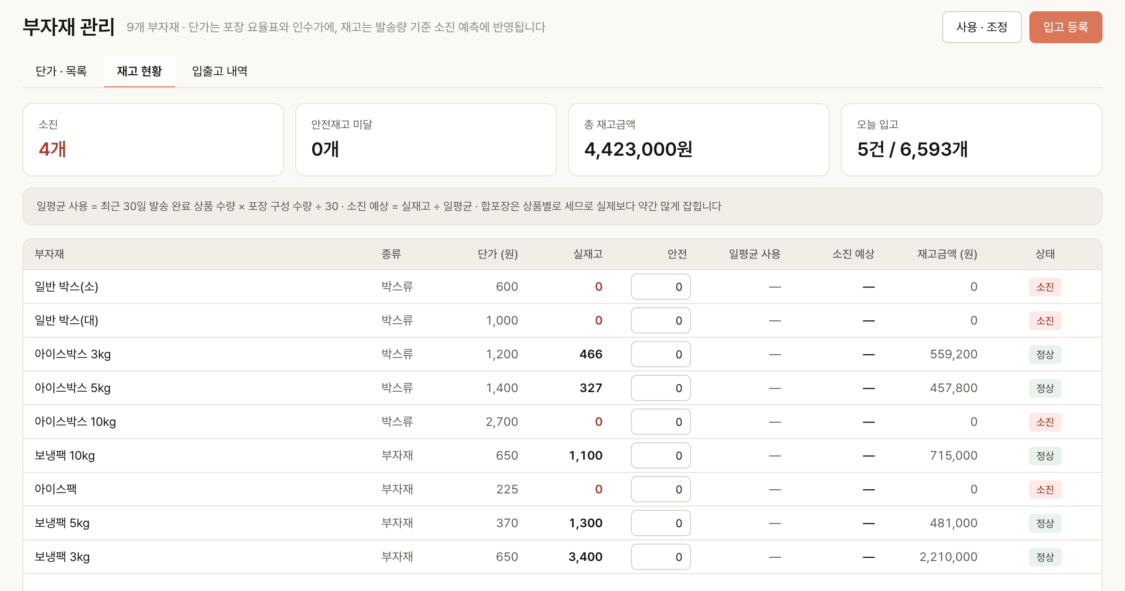Click the 재고금액 (원) column header
The width and height of the screenshot is (1125, 591).
(947, 254)
